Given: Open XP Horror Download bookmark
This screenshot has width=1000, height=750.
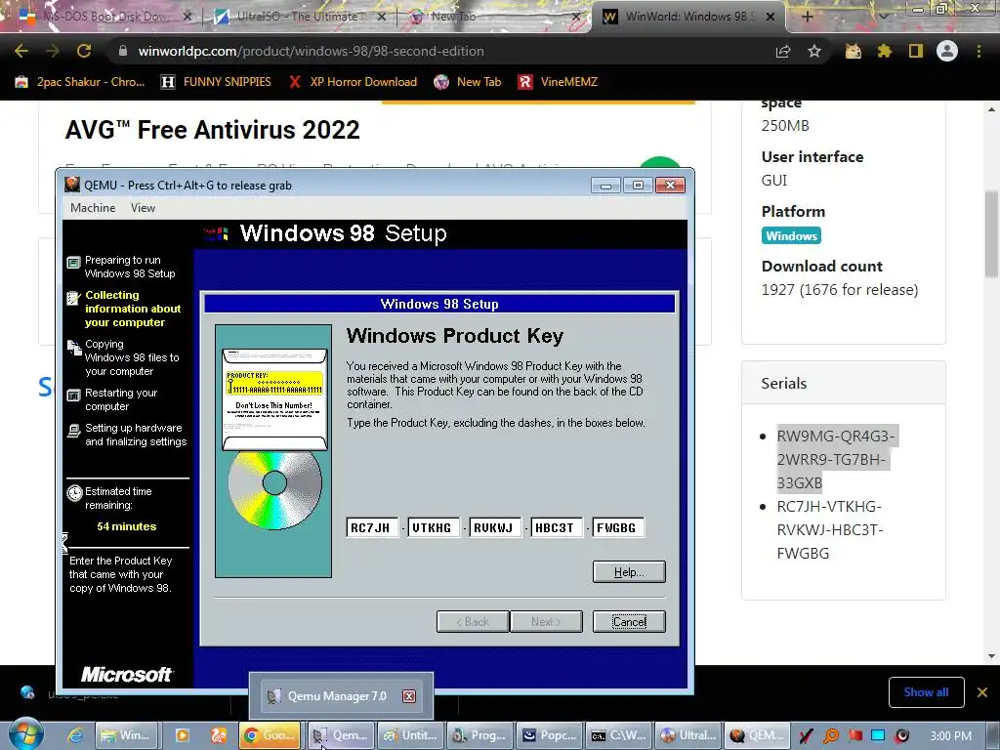Looking at the screenshot, I should [x=353, y=82].
